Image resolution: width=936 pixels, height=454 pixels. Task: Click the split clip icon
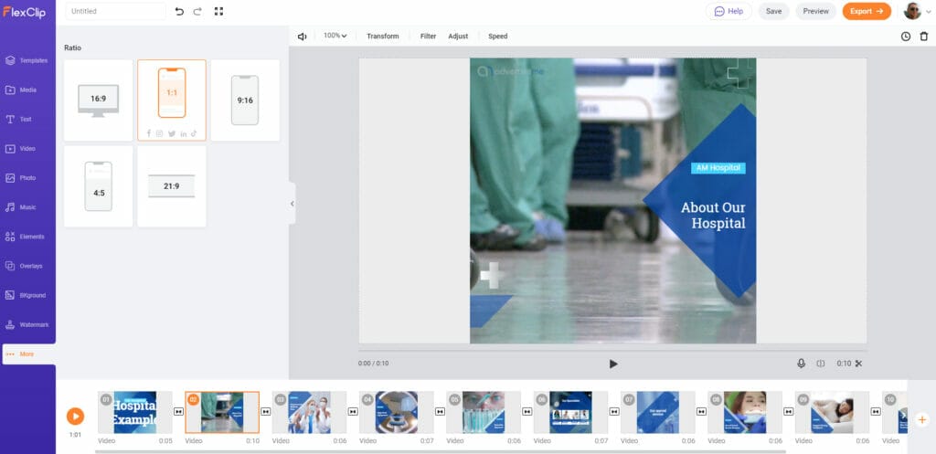(x=821, y=364)
